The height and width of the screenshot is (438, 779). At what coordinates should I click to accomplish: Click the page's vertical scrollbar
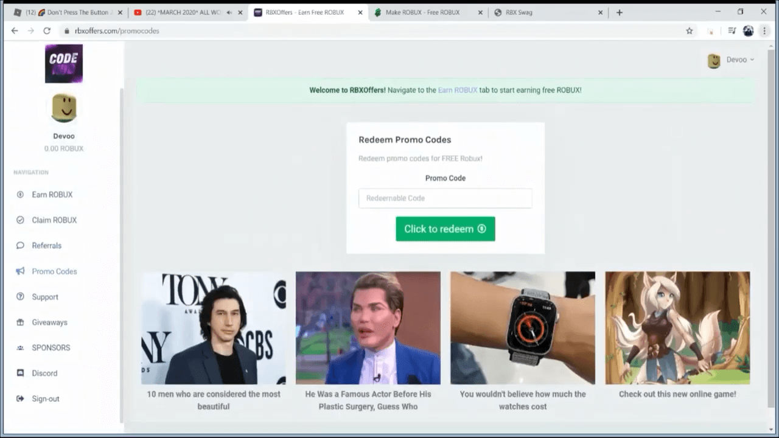pyautogui.click(x=771, y=228)
